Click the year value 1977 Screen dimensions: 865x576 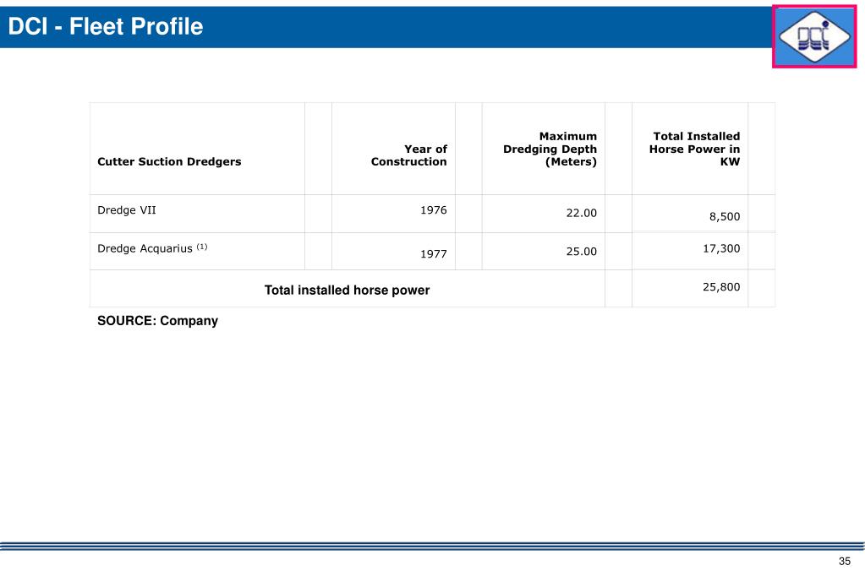(434, 254)
